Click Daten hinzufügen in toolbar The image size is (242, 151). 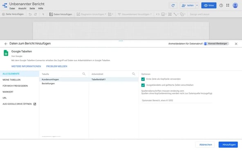(60, 14)
